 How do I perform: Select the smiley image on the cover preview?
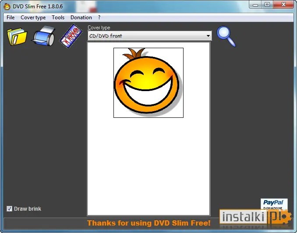click(x=148, y=83)
